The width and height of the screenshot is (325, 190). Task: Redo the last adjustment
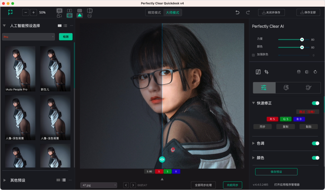tap(248, 12)
